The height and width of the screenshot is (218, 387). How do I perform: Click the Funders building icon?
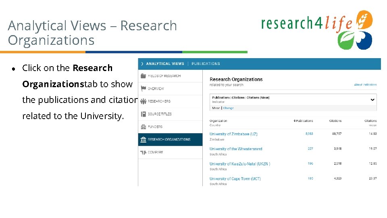coord(143,127)
